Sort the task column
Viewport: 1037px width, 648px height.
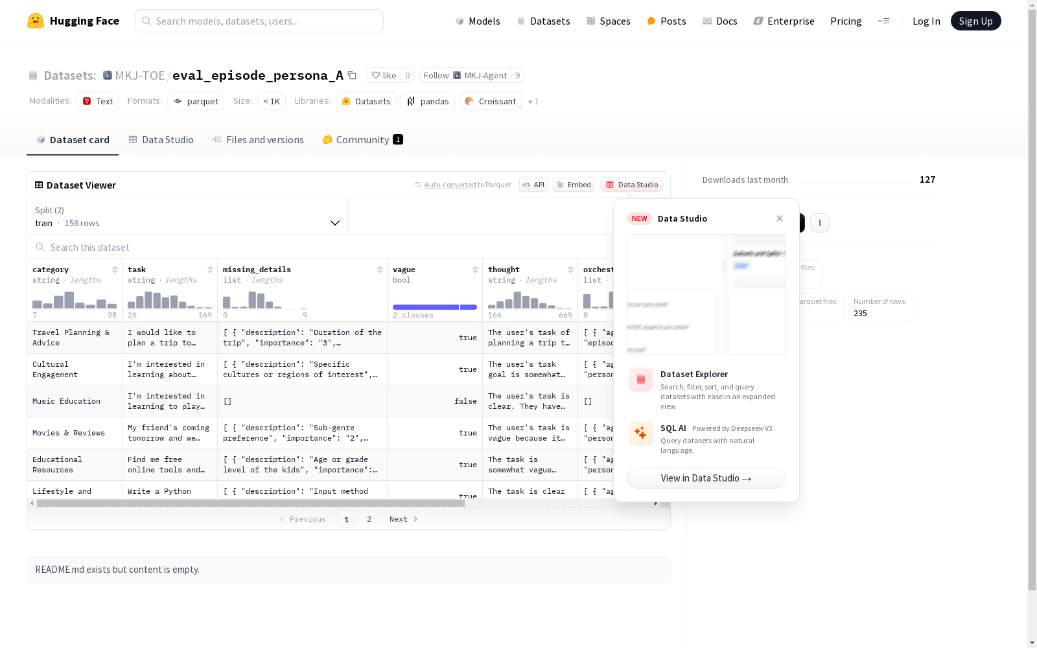coord(210,270)
